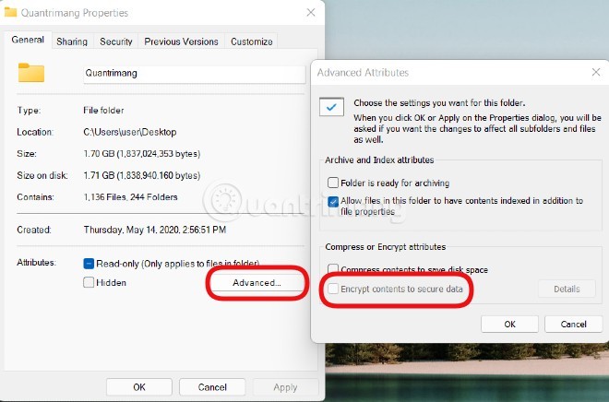Screen dimensions: 609x402
Task: Toggle the Read-only attribute checkbox
Action: click(89, 264)
